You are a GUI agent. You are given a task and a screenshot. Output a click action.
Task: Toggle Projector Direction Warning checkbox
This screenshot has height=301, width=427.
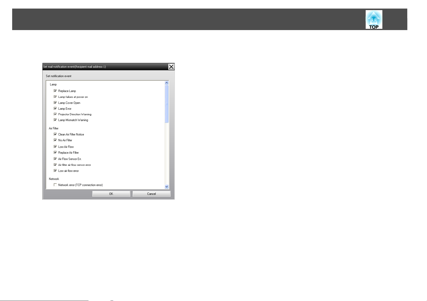tap(55, 114)
